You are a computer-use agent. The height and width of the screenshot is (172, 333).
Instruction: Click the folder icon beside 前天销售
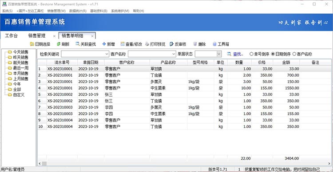coord(10,63)
